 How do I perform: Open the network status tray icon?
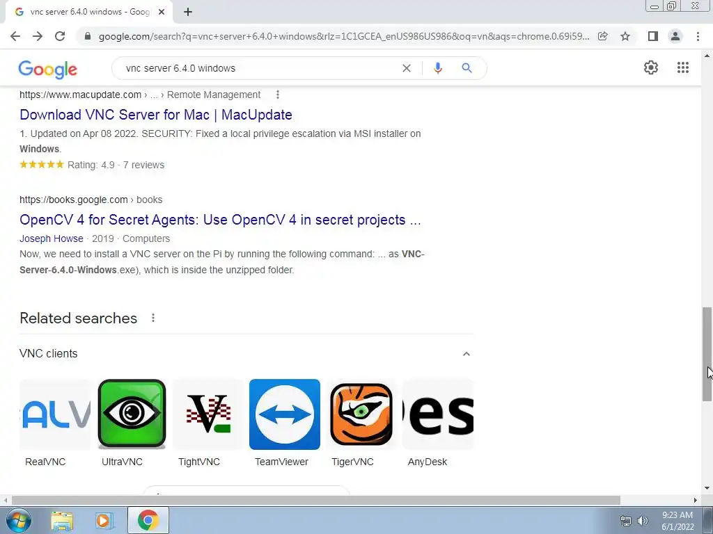pyautogui.click(x=626, y=521)
